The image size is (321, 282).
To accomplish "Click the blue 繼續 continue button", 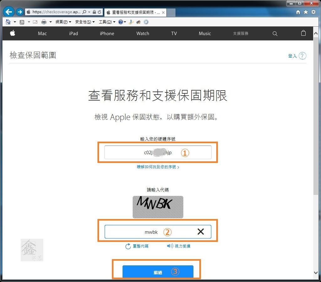I will coord(158,272).
